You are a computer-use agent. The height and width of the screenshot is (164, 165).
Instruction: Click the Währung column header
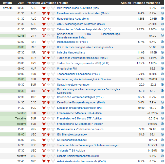pos(33,3)
